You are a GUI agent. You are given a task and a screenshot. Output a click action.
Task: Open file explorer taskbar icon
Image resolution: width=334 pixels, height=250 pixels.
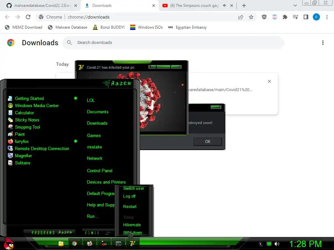click(61, 243)
